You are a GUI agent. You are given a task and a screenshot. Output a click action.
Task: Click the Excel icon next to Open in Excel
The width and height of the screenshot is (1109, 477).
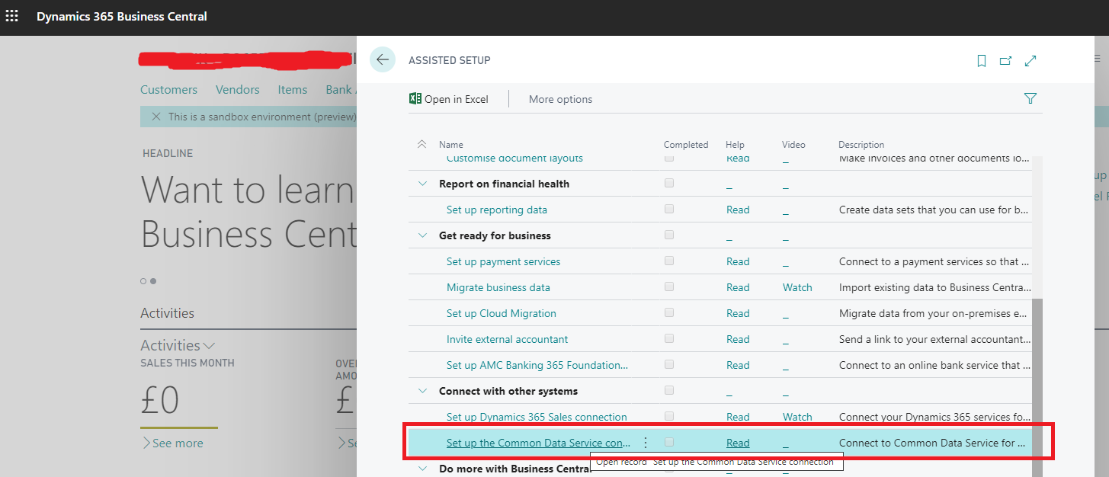415,98
